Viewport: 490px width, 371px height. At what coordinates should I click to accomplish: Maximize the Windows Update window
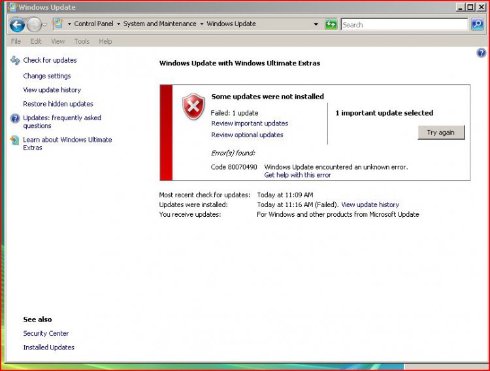[470, 7]
